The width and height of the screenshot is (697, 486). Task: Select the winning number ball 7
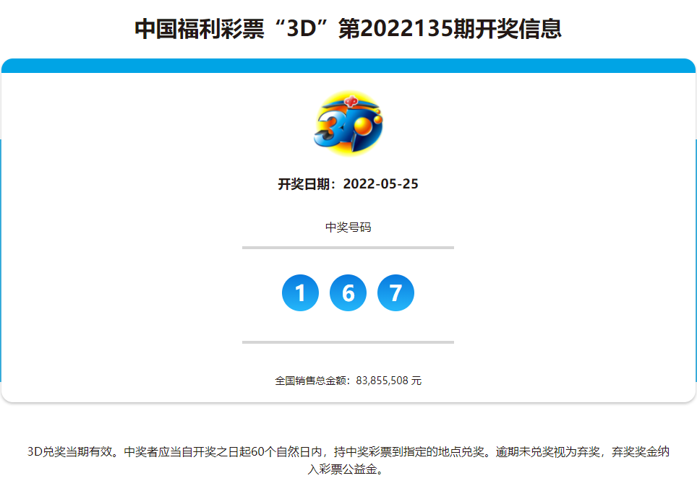[395, 293]
